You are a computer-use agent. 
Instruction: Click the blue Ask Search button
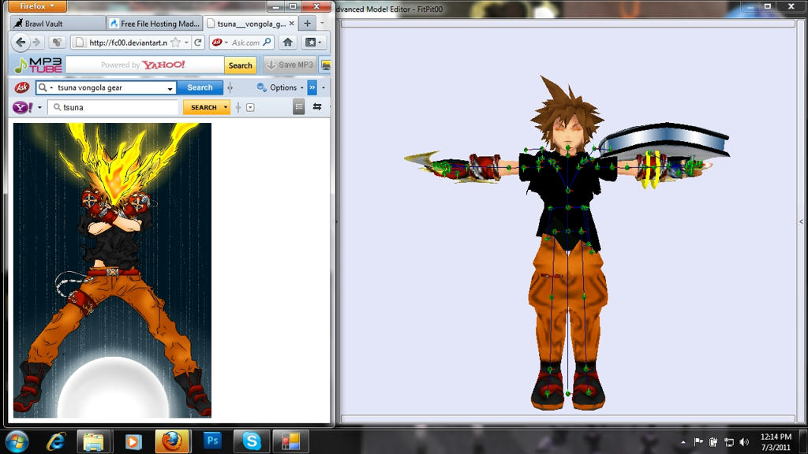[200, 87]
